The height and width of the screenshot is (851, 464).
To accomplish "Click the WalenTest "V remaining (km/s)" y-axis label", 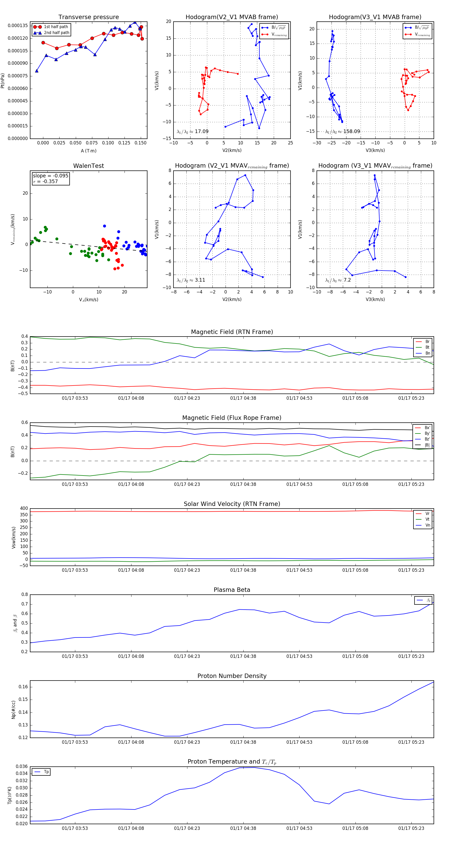I will pyautogui.click(x=13, y=229).
